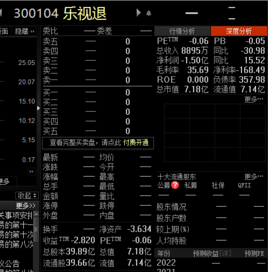268x272 pixels.
Task: Click the price alert bell icon
Action: tap(149, 14)
